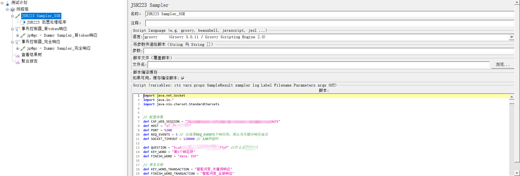520x176 pixels.
Task: Open the script language dropdown arrow
Action: pyautogui.click(x=512, y=37)
